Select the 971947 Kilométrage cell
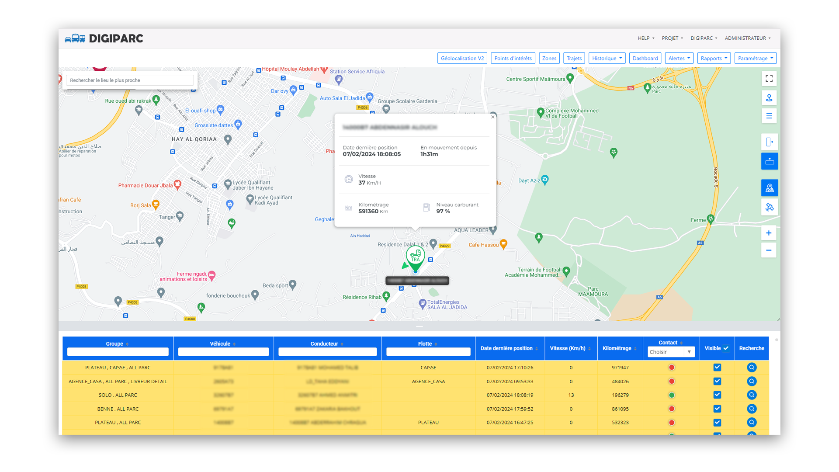 620,368
